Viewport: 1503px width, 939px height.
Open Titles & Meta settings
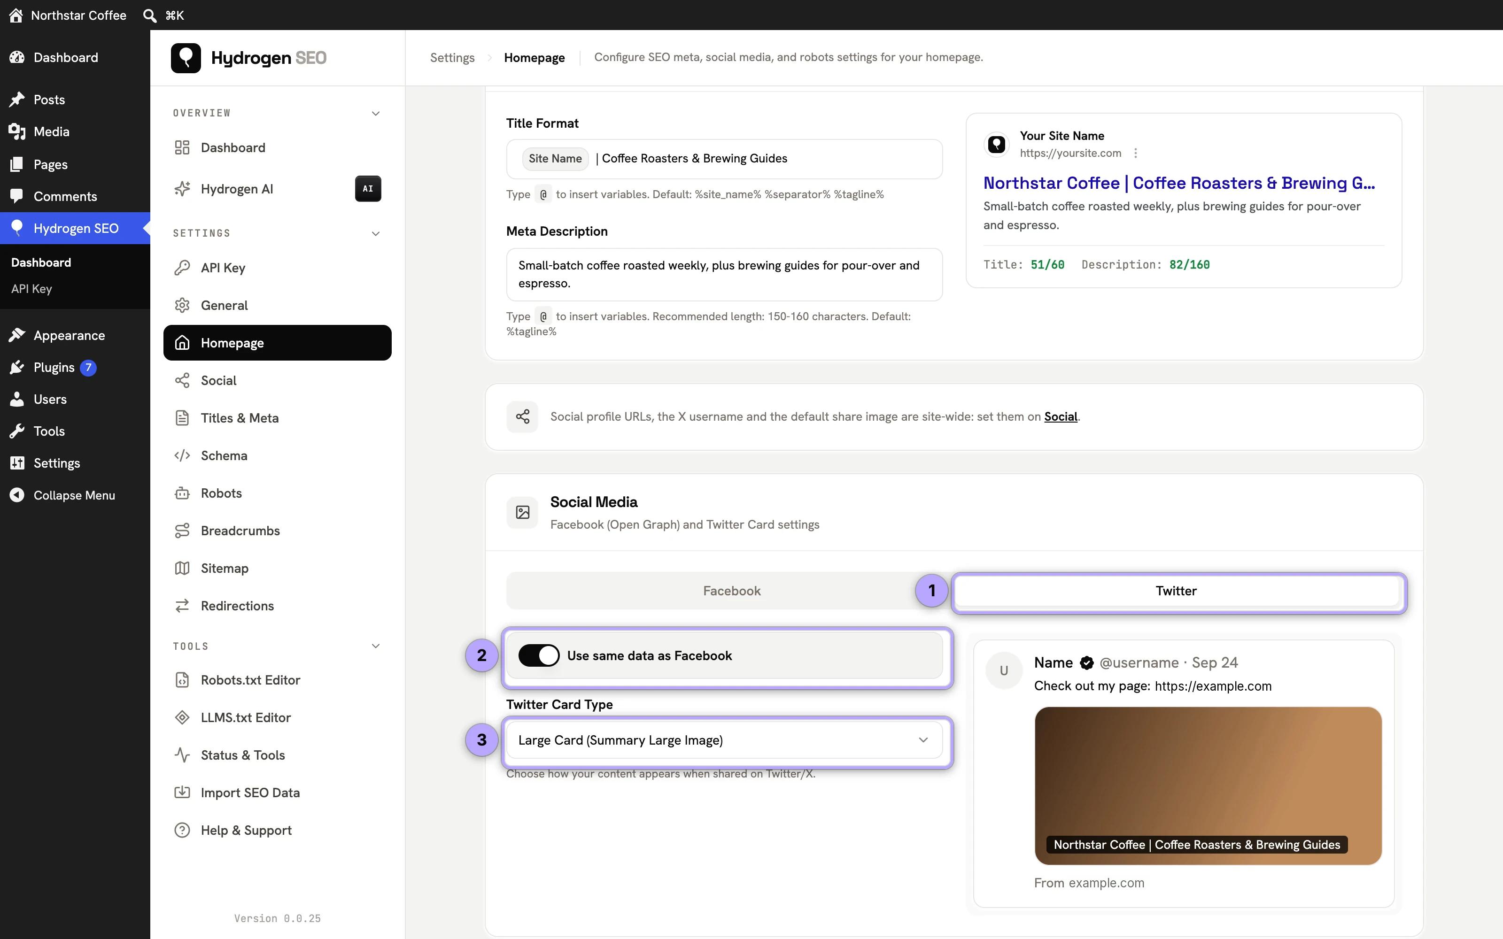click(278, 418)
